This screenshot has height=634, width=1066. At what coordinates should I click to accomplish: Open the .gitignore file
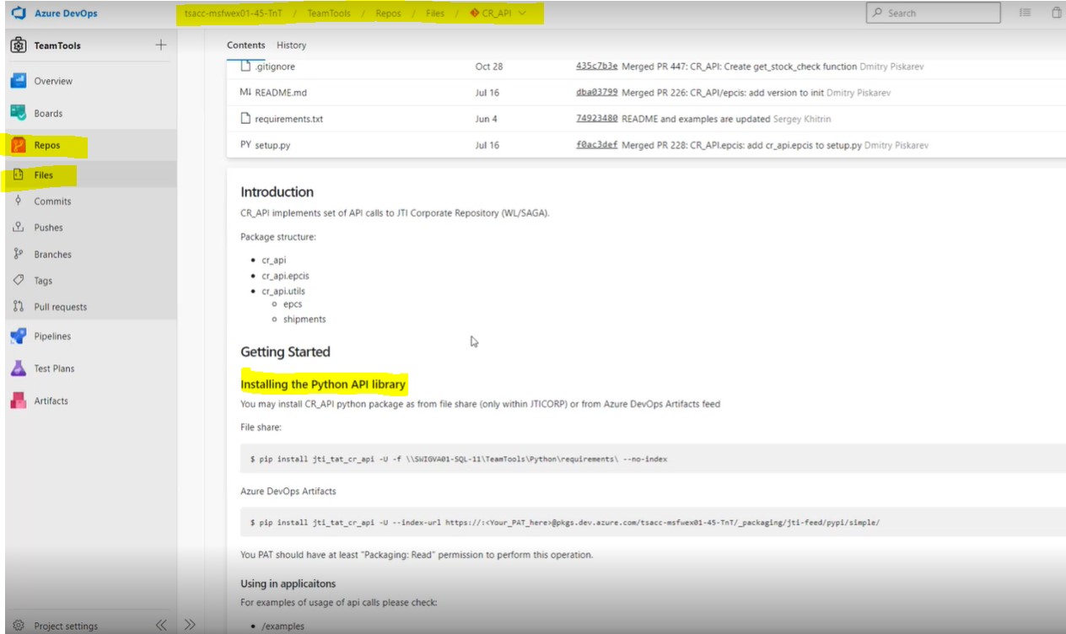click(275, 67)
